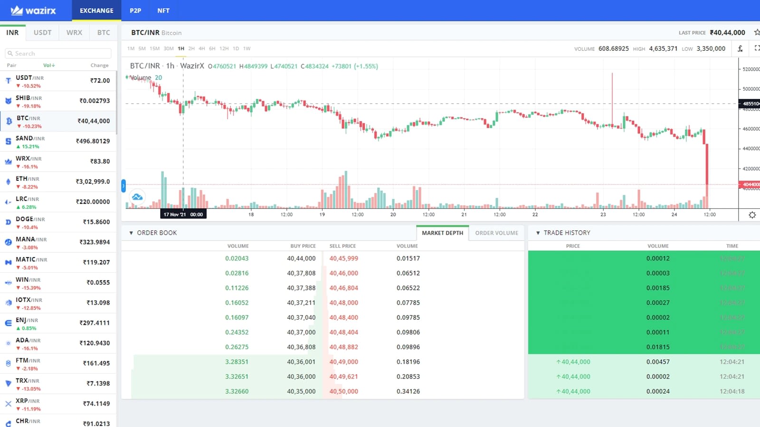Viewport: 760px width, 427px height.
Task: Click trade history row at 12:04:18
Action: 644,391
